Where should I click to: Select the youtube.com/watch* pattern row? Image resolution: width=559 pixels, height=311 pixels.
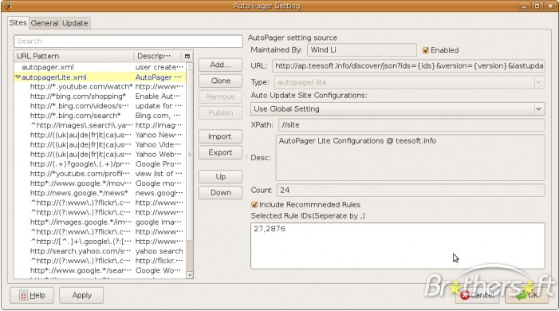(100, 87)
